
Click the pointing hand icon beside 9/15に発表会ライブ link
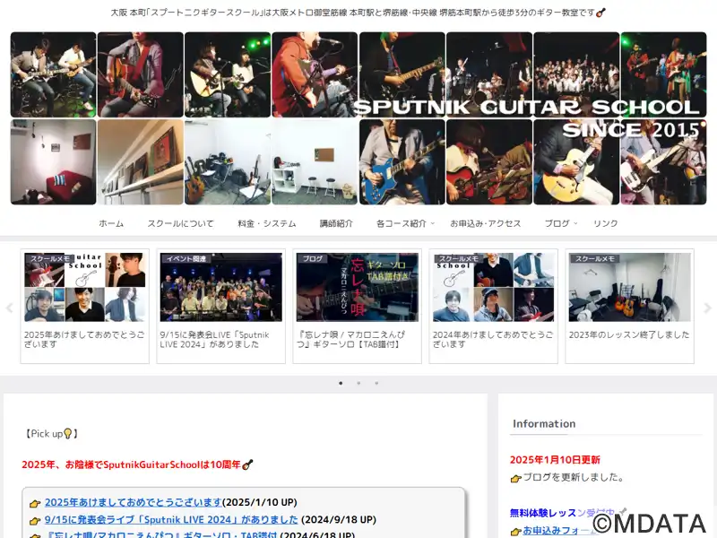tap(35, 521)
